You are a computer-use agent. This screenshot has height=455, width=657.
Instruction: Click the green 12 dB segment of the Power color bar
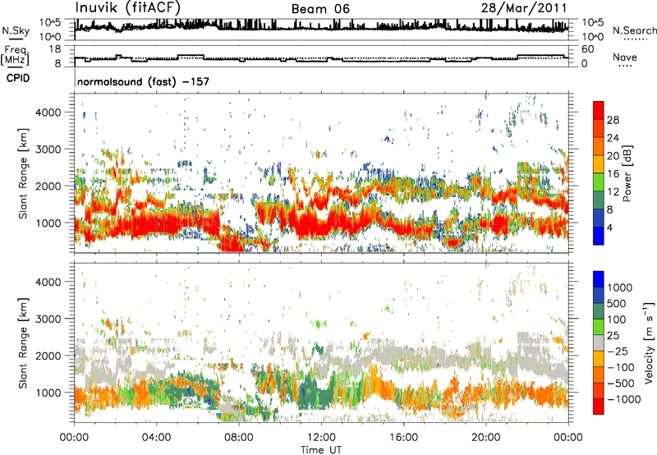(599, 182)
